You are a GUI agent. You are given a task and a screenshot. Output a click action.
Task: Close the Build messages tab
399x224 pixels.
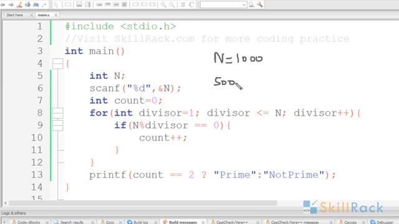(x=203, y=222)
